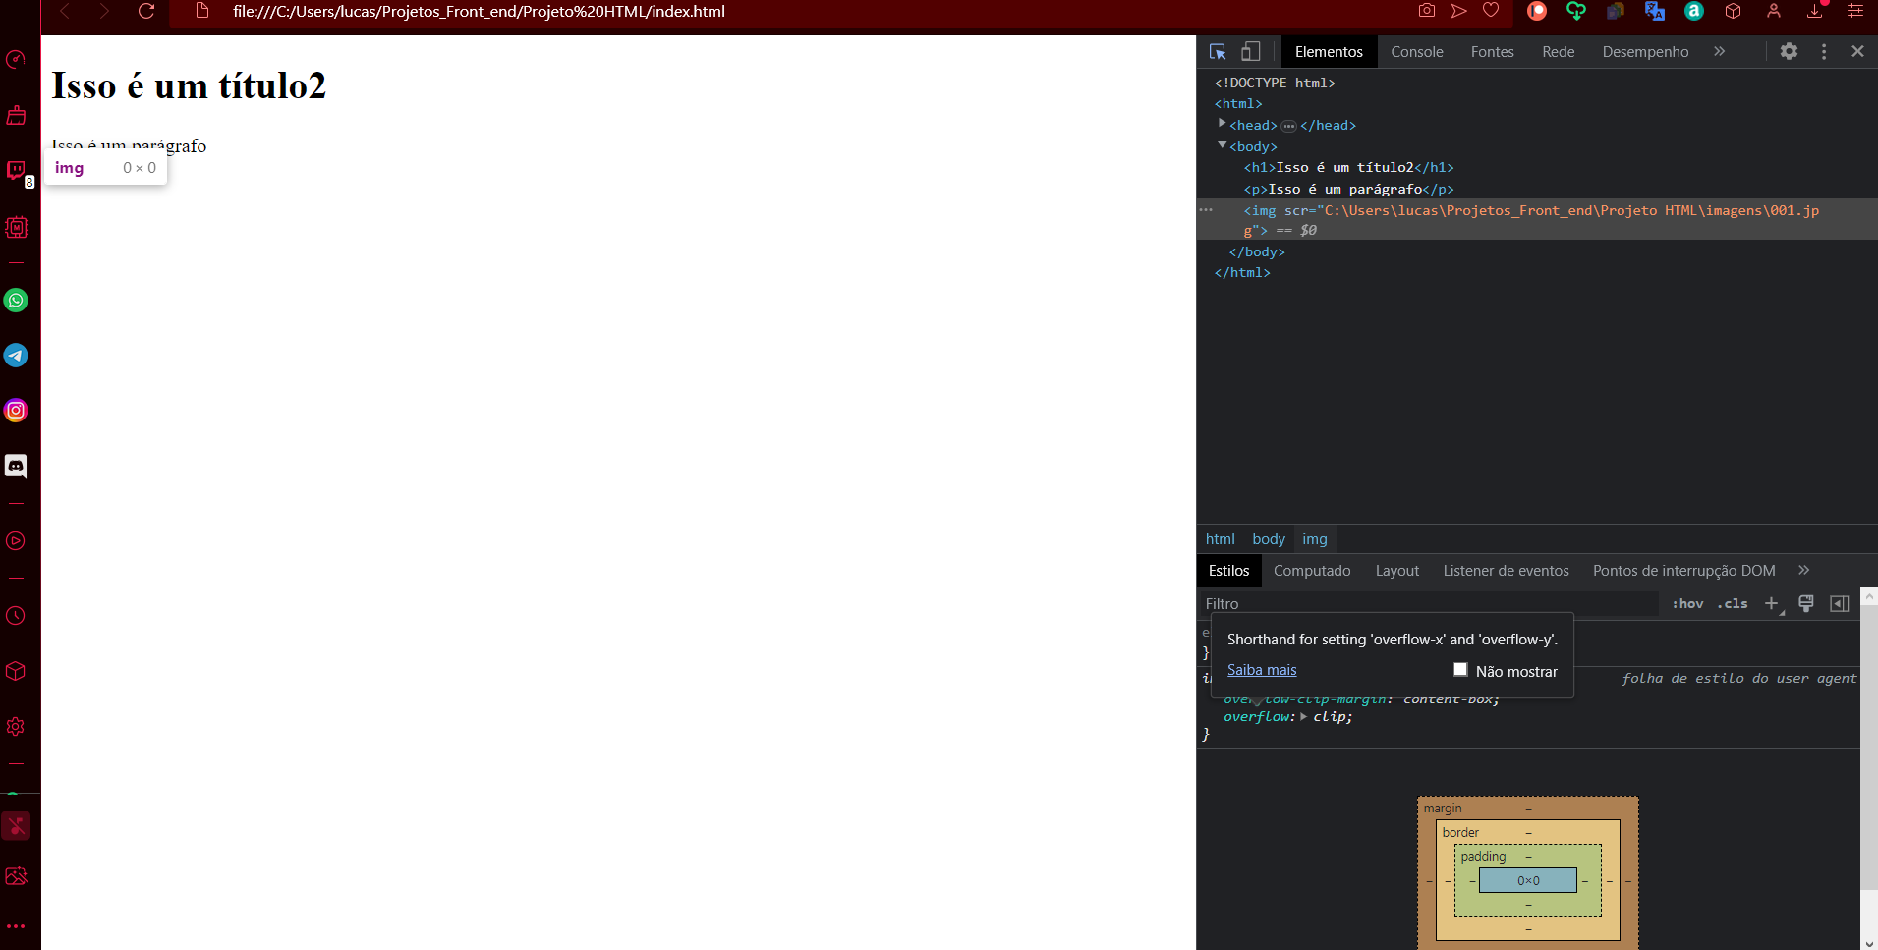Open the Layout tab

tap(1397, 571)
